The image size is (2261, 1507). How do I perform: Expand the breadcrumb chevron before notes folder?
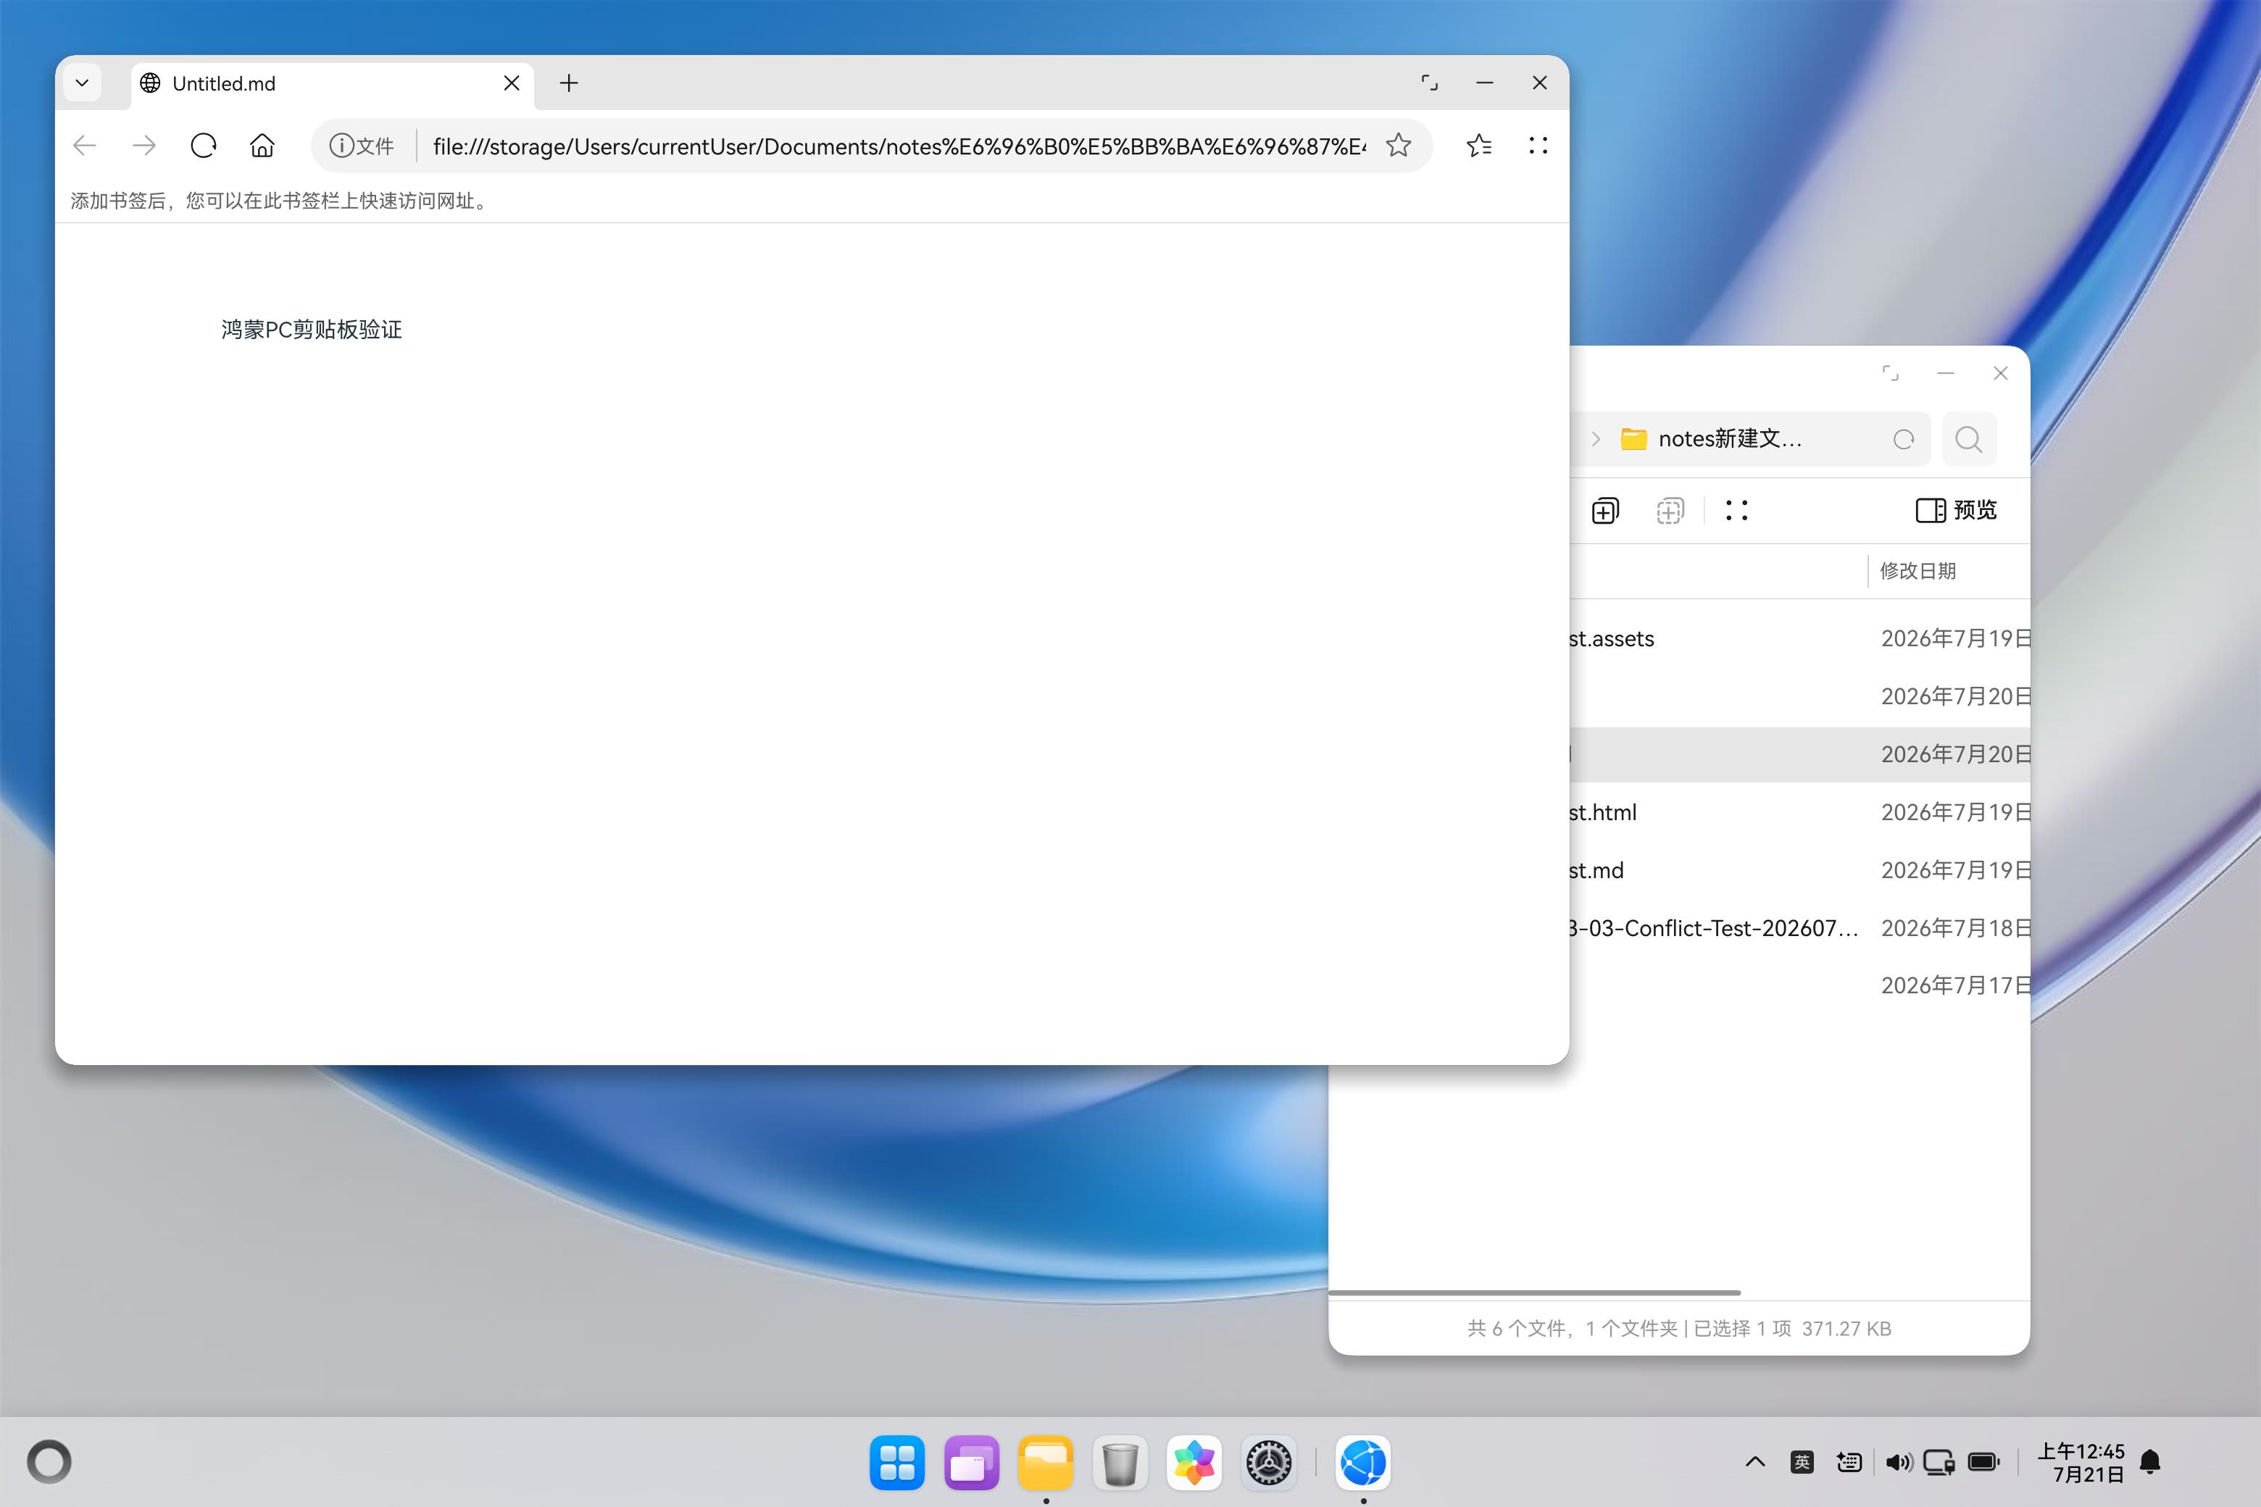point(1596,439)
